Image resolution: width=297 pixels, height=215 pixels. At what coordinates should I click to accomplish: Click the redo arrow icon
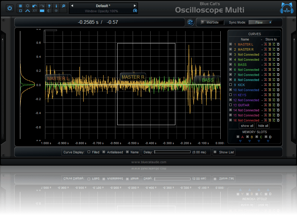(41, 6)
